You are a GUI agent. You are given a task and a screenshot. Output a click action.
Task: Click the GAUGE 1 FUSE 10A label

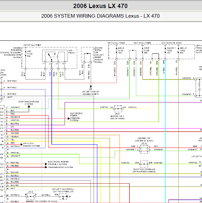click(x=171, y=50)
